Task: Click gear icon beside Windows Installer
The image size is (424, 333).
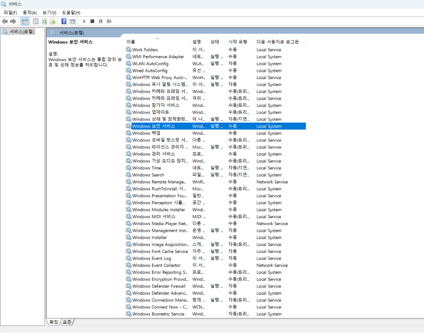Action: point(128,237)
